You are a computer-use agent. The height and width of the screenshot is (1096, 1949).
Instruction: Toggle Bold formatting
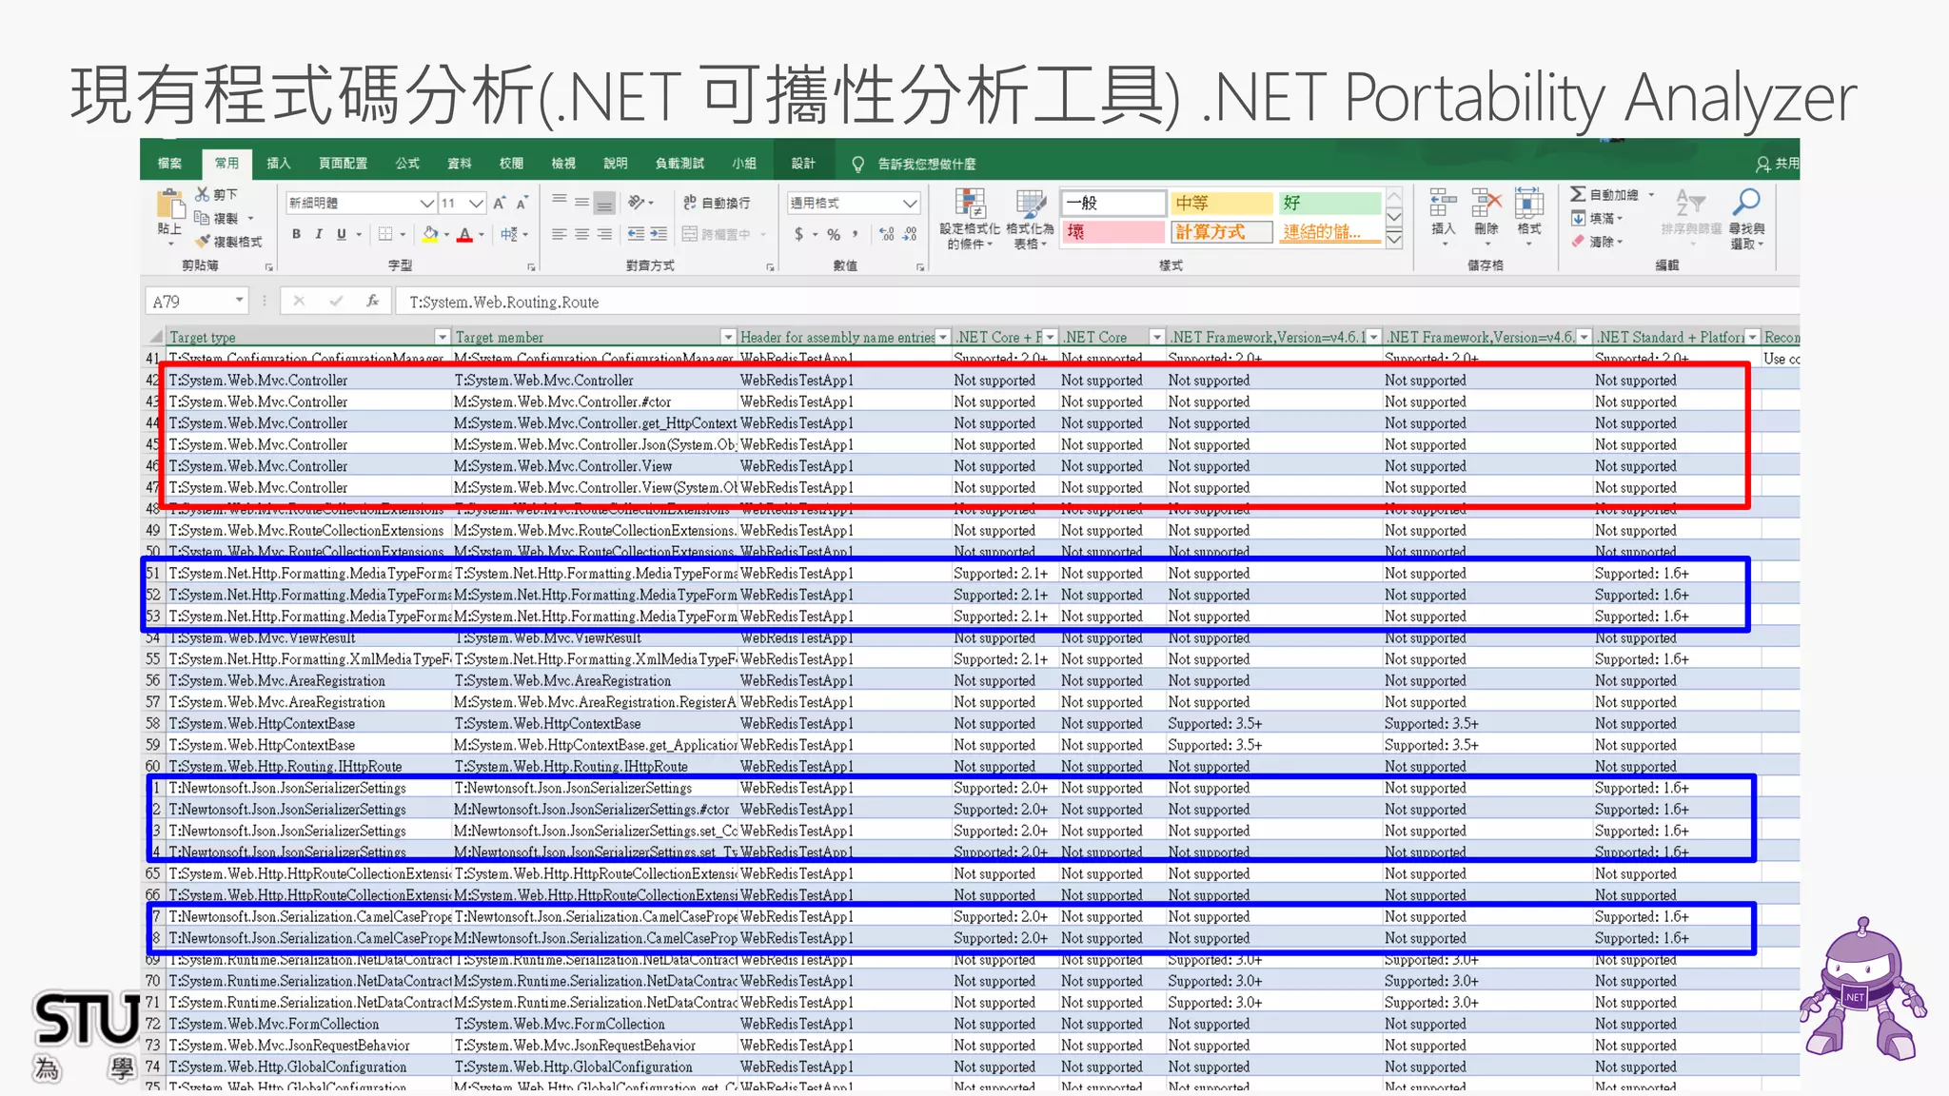[297, 234]
